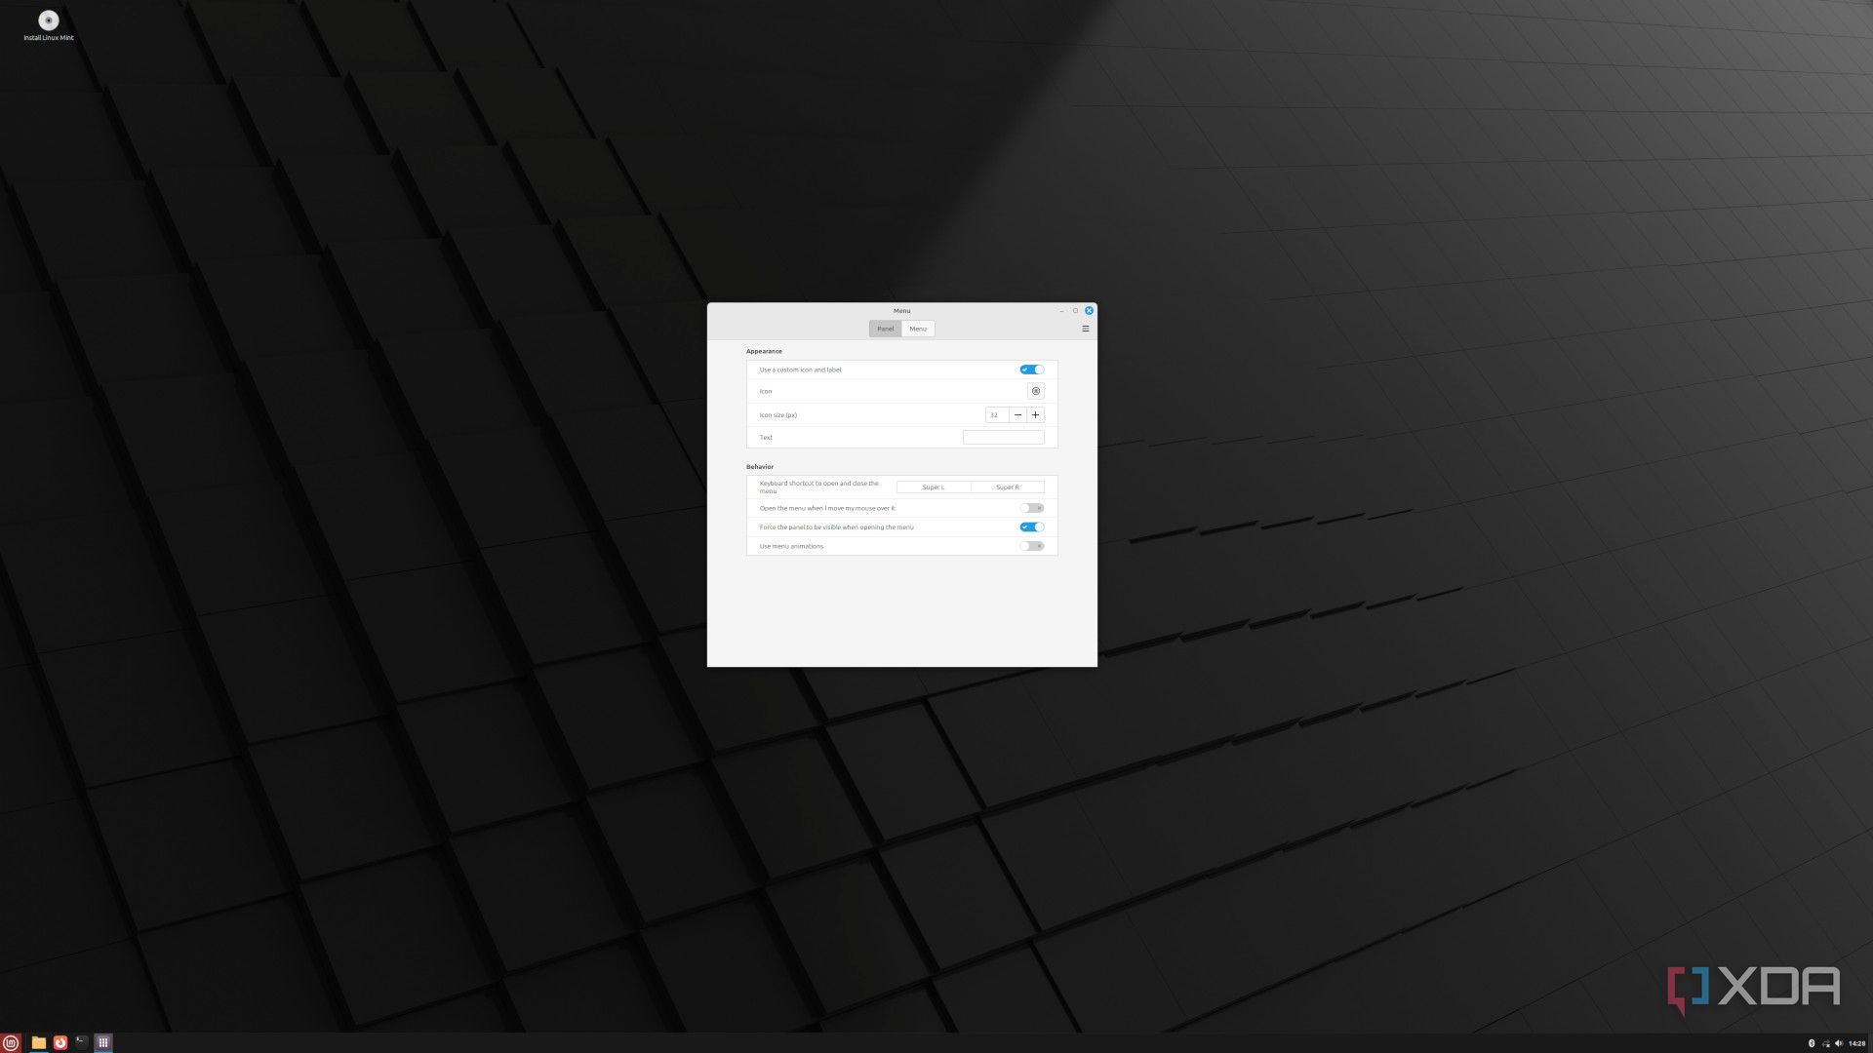Increase icon size with the plus button

(x=1035, y=414)
